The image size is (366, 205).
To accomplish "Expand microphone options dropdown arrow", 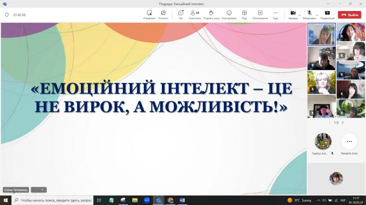I will pyautogui.click(x=317, y=15).
